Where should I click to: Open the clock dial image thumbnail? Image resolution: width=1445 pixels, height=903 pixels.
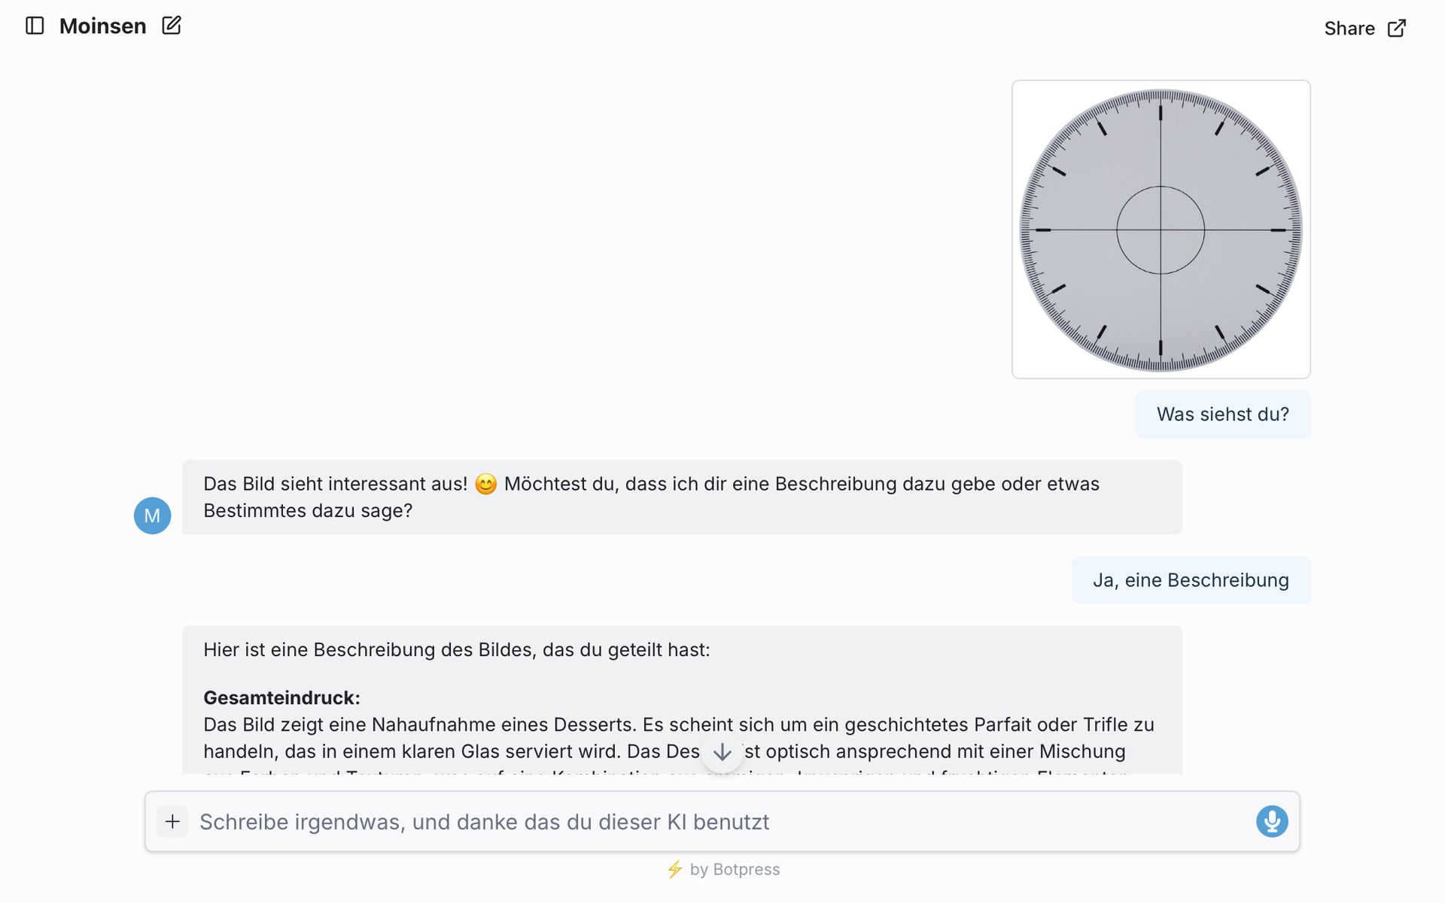tap(1161, 230)
